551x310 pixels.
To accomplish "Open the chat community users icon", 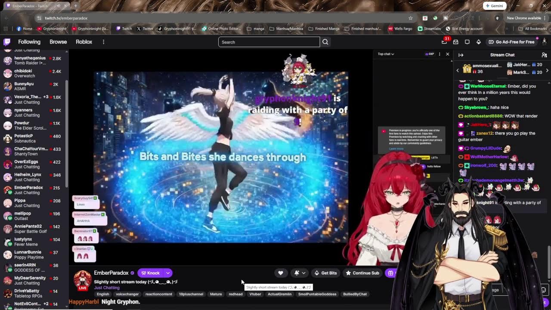I will pos(544,55).
